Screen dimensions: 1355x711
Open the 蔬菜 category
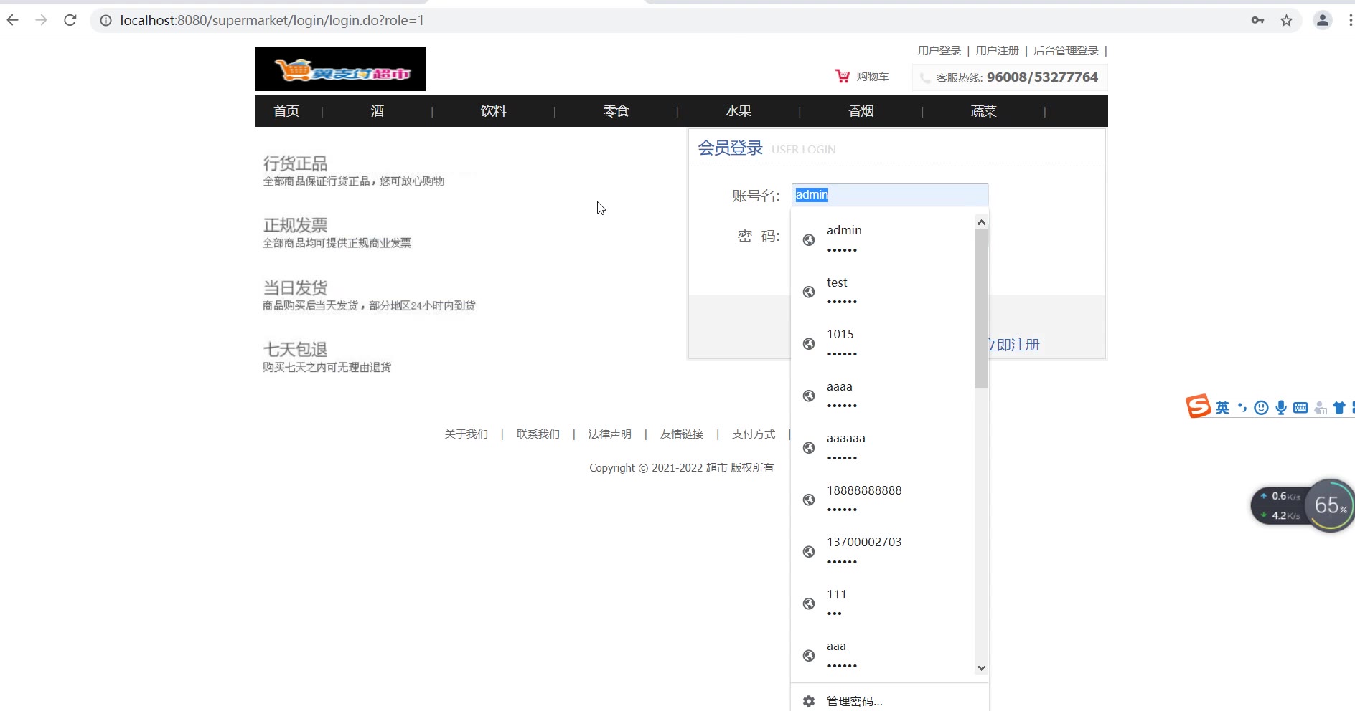[x=983, y=111]
